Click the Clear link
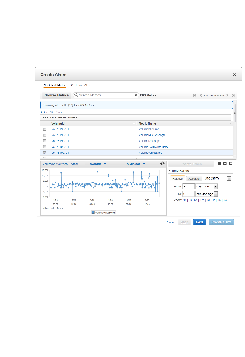This screenshot has width=245, height=357. click(59, 112)
